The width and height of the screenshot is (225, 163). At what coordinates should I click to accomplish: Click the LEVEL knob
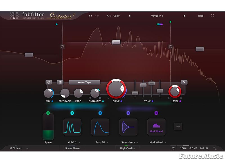[175, 91]
